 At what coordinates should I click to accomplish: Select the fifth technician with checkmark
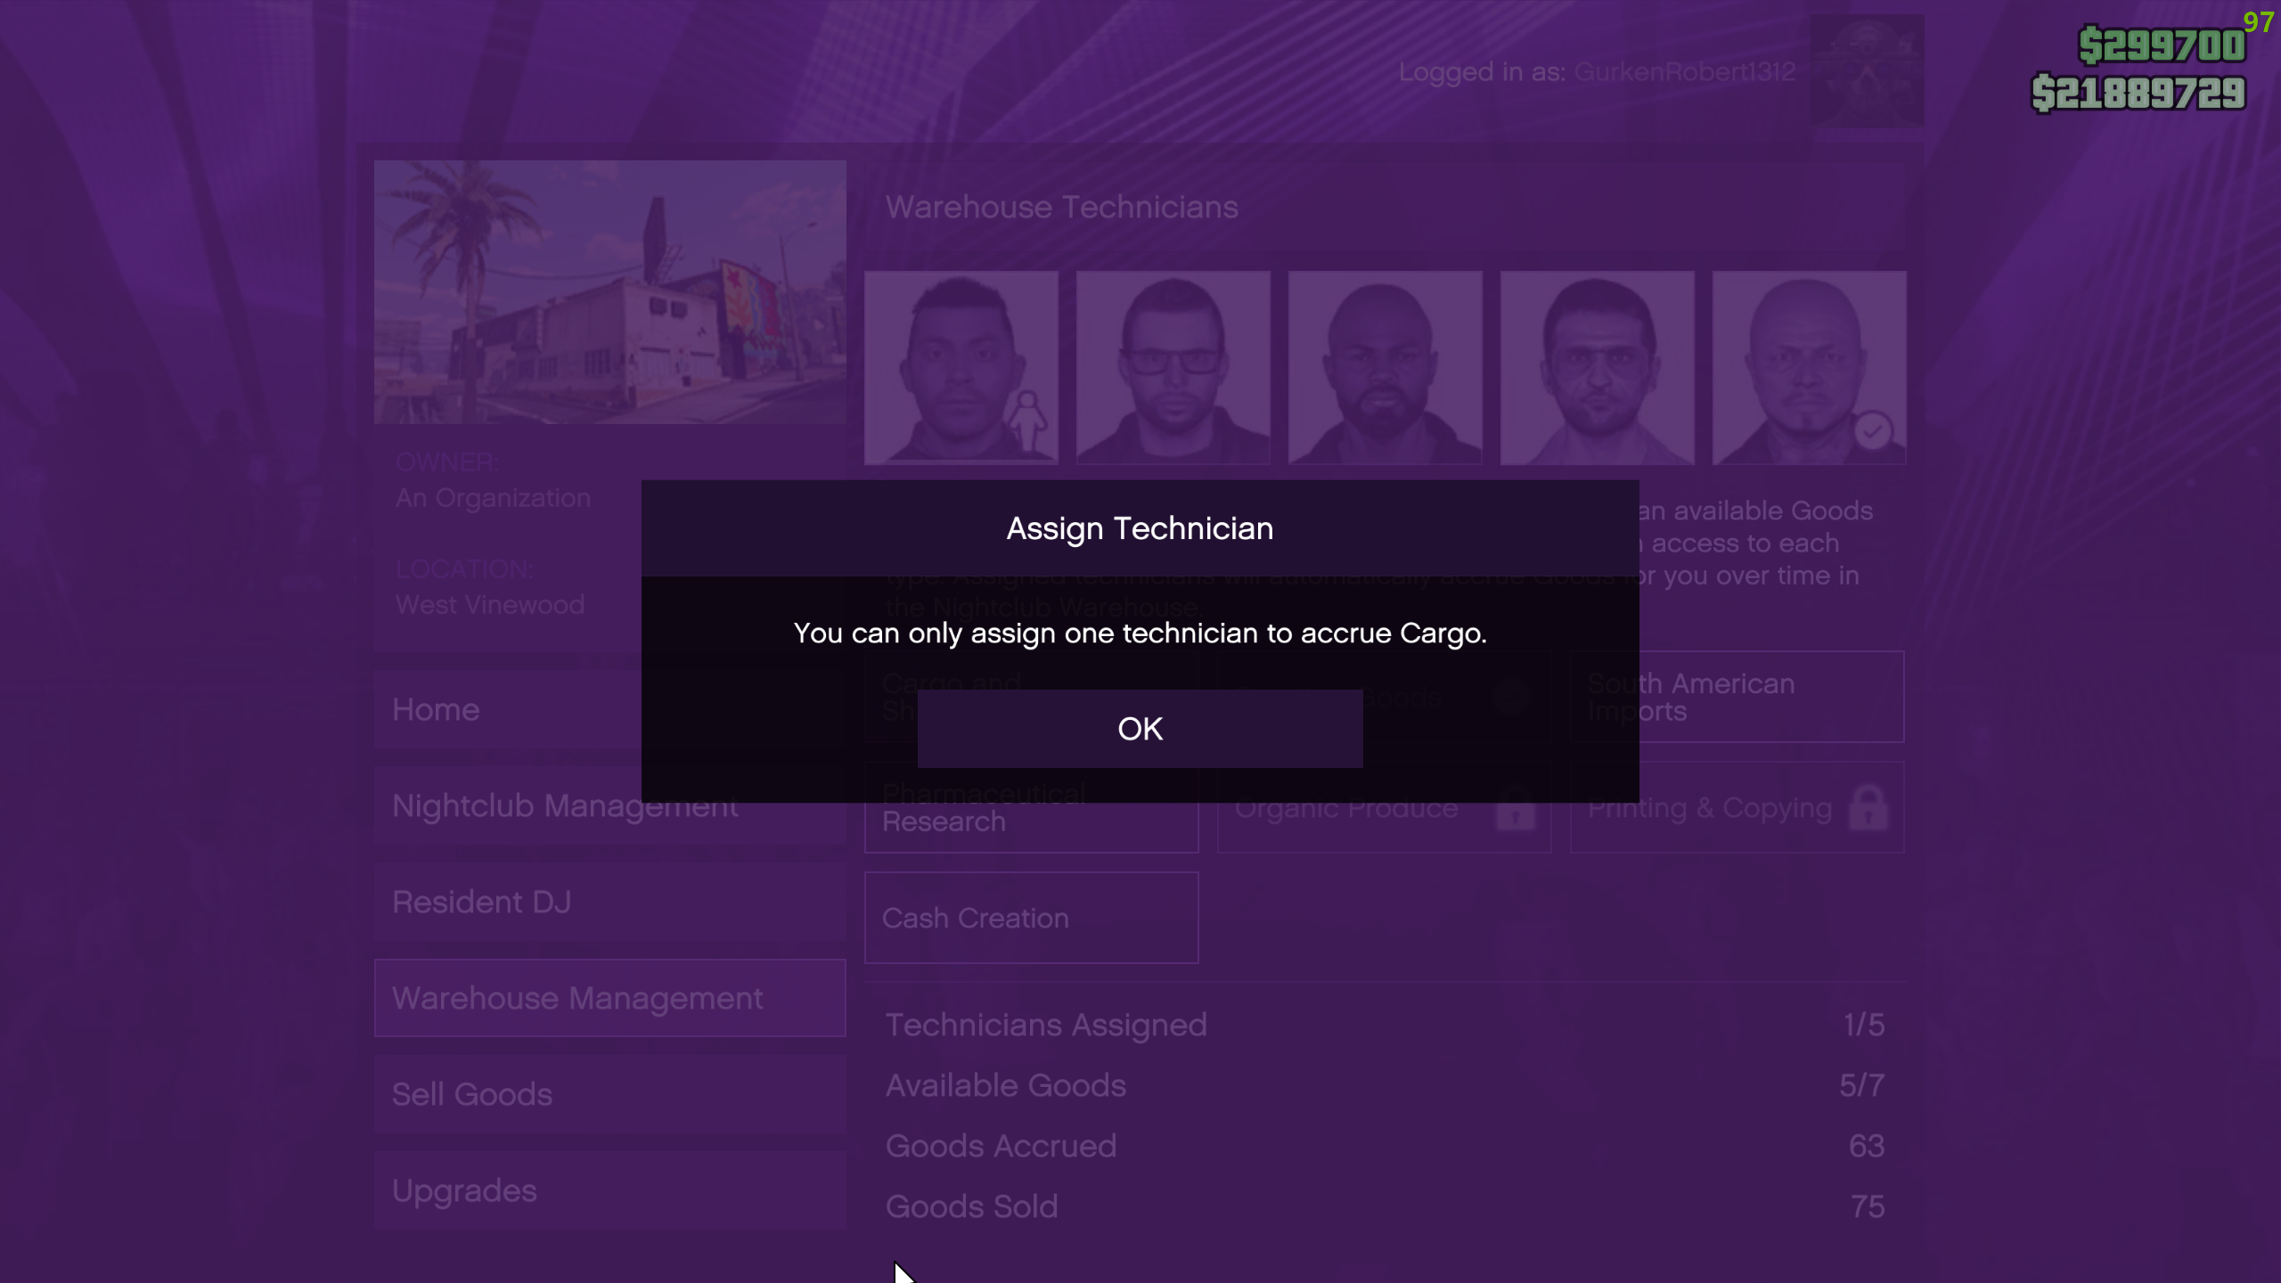click(1810, 368)
